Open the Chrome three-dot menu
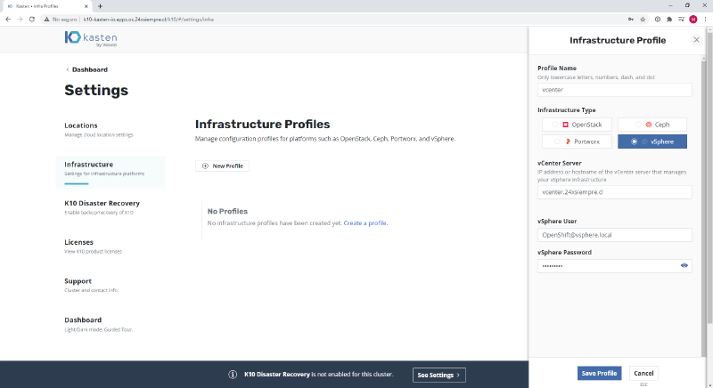 (x=705, y=19)
